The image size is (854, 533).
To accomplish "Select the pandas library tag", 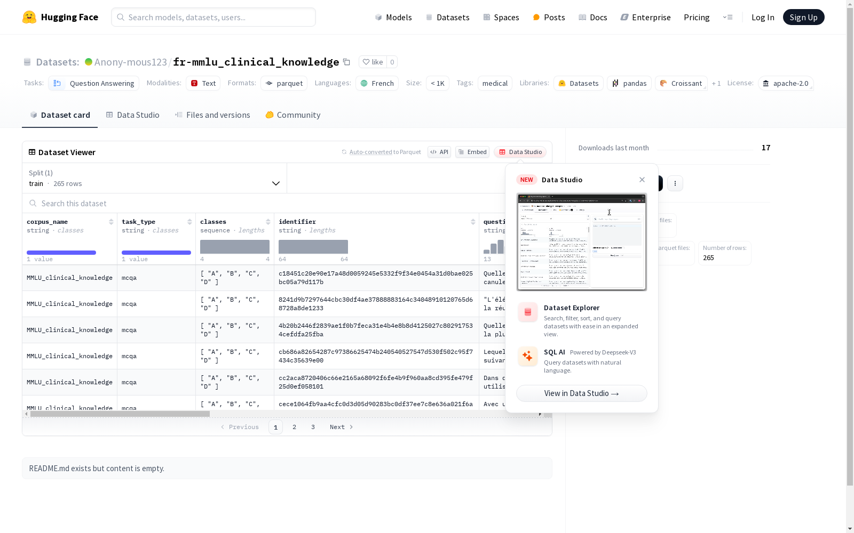I will pyautogui.click(x=629, y=83).
